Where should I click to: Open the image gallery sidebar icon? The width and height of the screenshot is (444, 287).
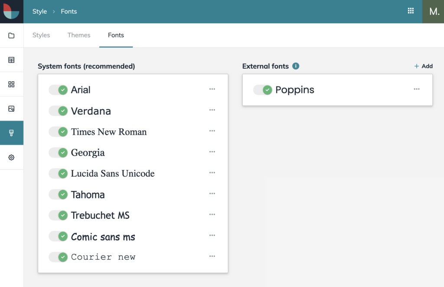tap(12, 108)
